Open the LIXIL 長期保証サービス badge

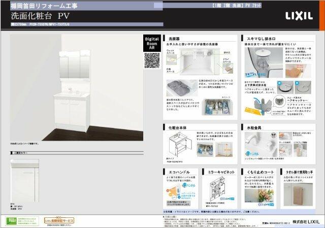(x=59, y=220)
